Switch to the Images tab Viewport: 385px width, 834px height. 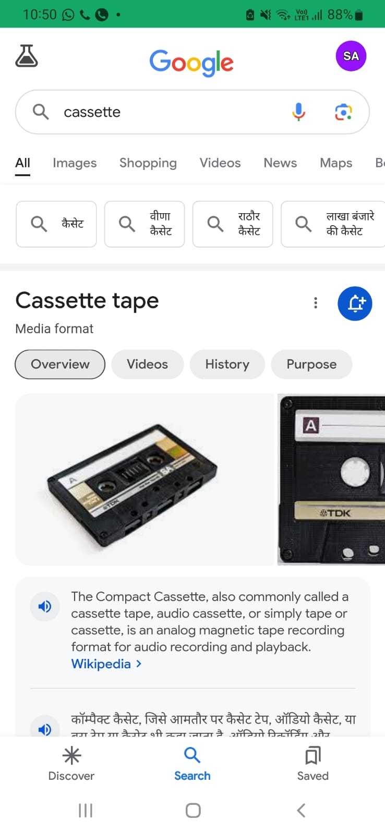[75, 163]
